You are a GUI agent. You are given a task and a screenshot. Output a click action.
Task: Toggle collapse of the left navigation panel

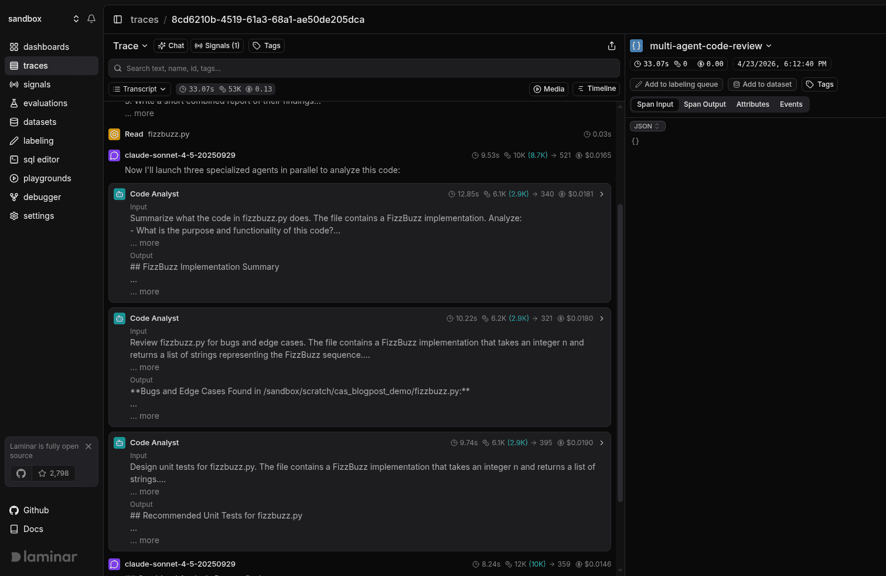coord(118,19)
